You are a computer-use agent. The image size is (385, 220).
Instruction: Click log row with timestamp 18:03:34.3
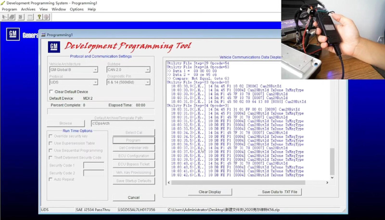(229, 132)
